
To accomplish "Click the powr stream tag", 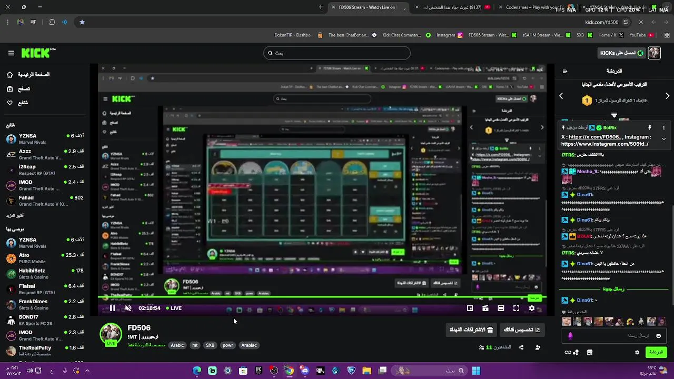I will (x=227, y=345).
